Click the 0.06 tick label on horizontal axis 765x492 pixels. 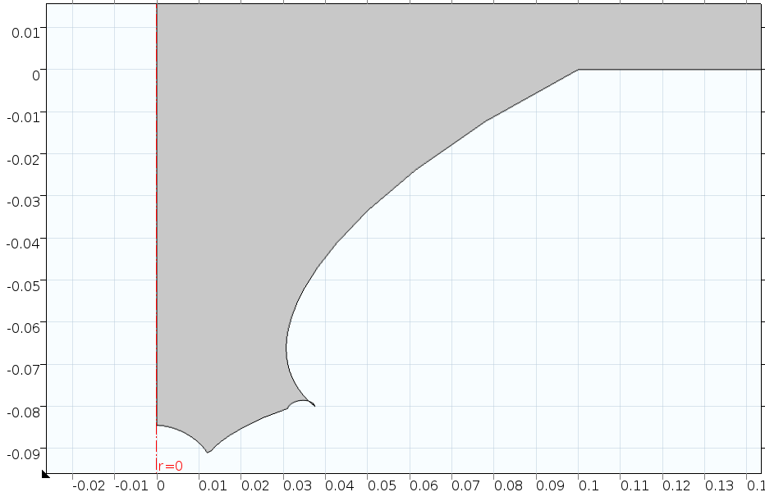[424, 485]
